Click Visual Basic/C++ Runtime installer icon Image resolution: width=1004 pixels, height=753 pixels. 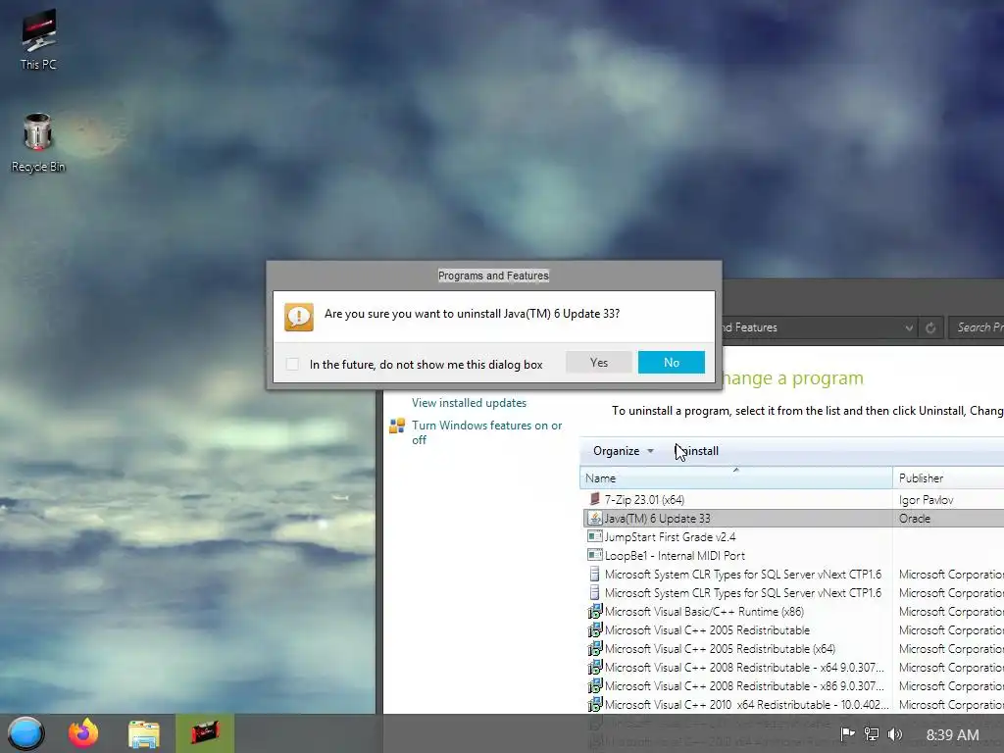pyautogui.click(x=595, y=612)
